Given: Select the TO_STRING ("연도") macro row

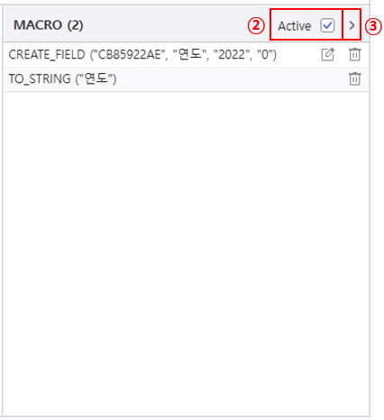Looking at the screenshot, I should pos(186,79).
